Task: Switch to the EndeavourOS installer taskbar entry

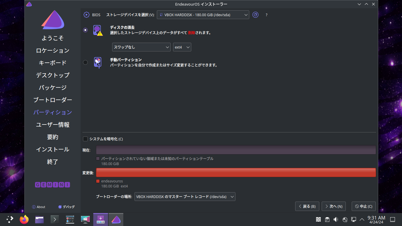Action: (x=116, y=219)
